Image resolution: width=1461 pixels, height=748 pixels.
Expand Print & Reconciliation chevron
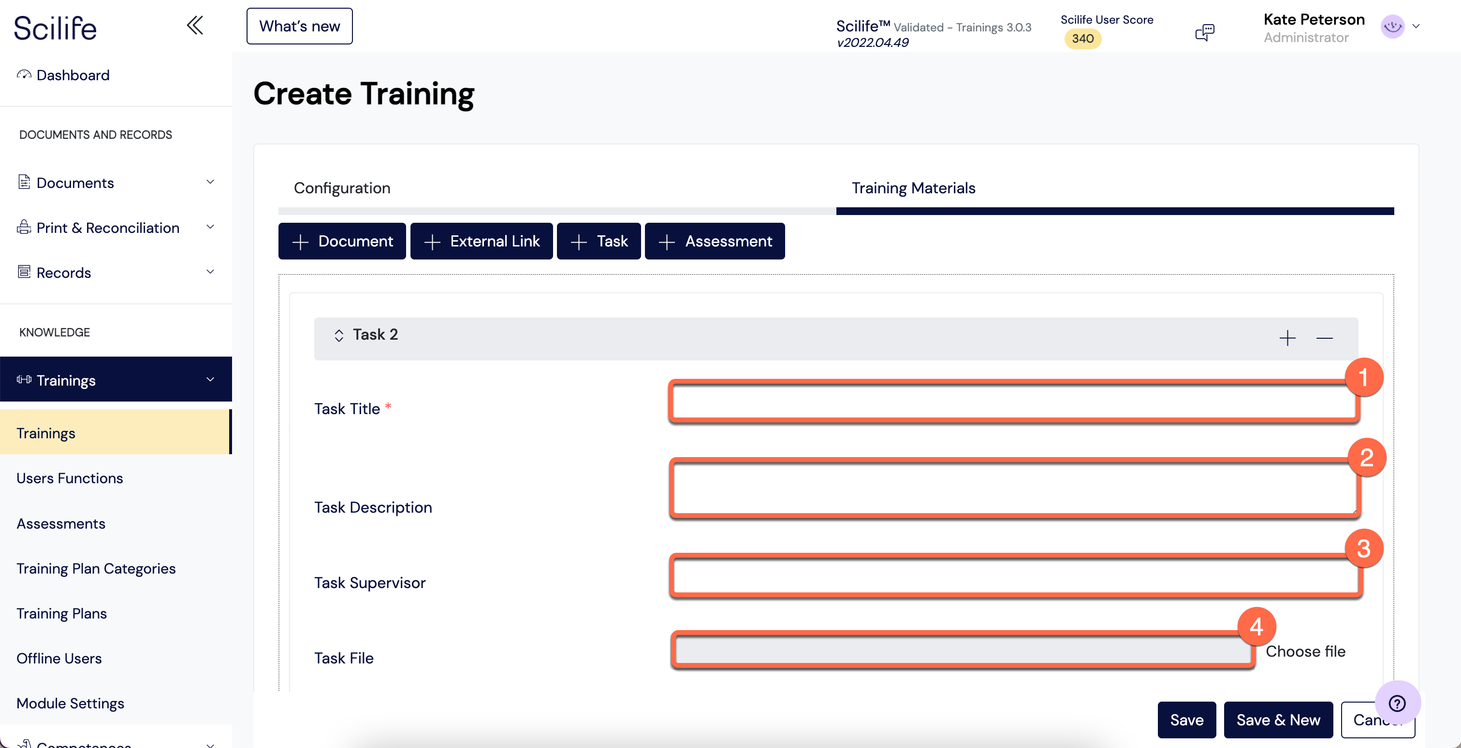210,227
